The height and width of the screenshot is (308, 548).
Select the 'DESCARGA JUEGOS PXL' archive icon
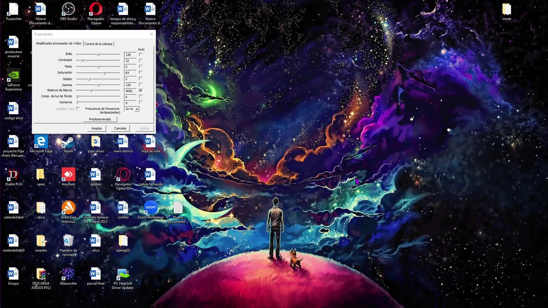[41, 278]
